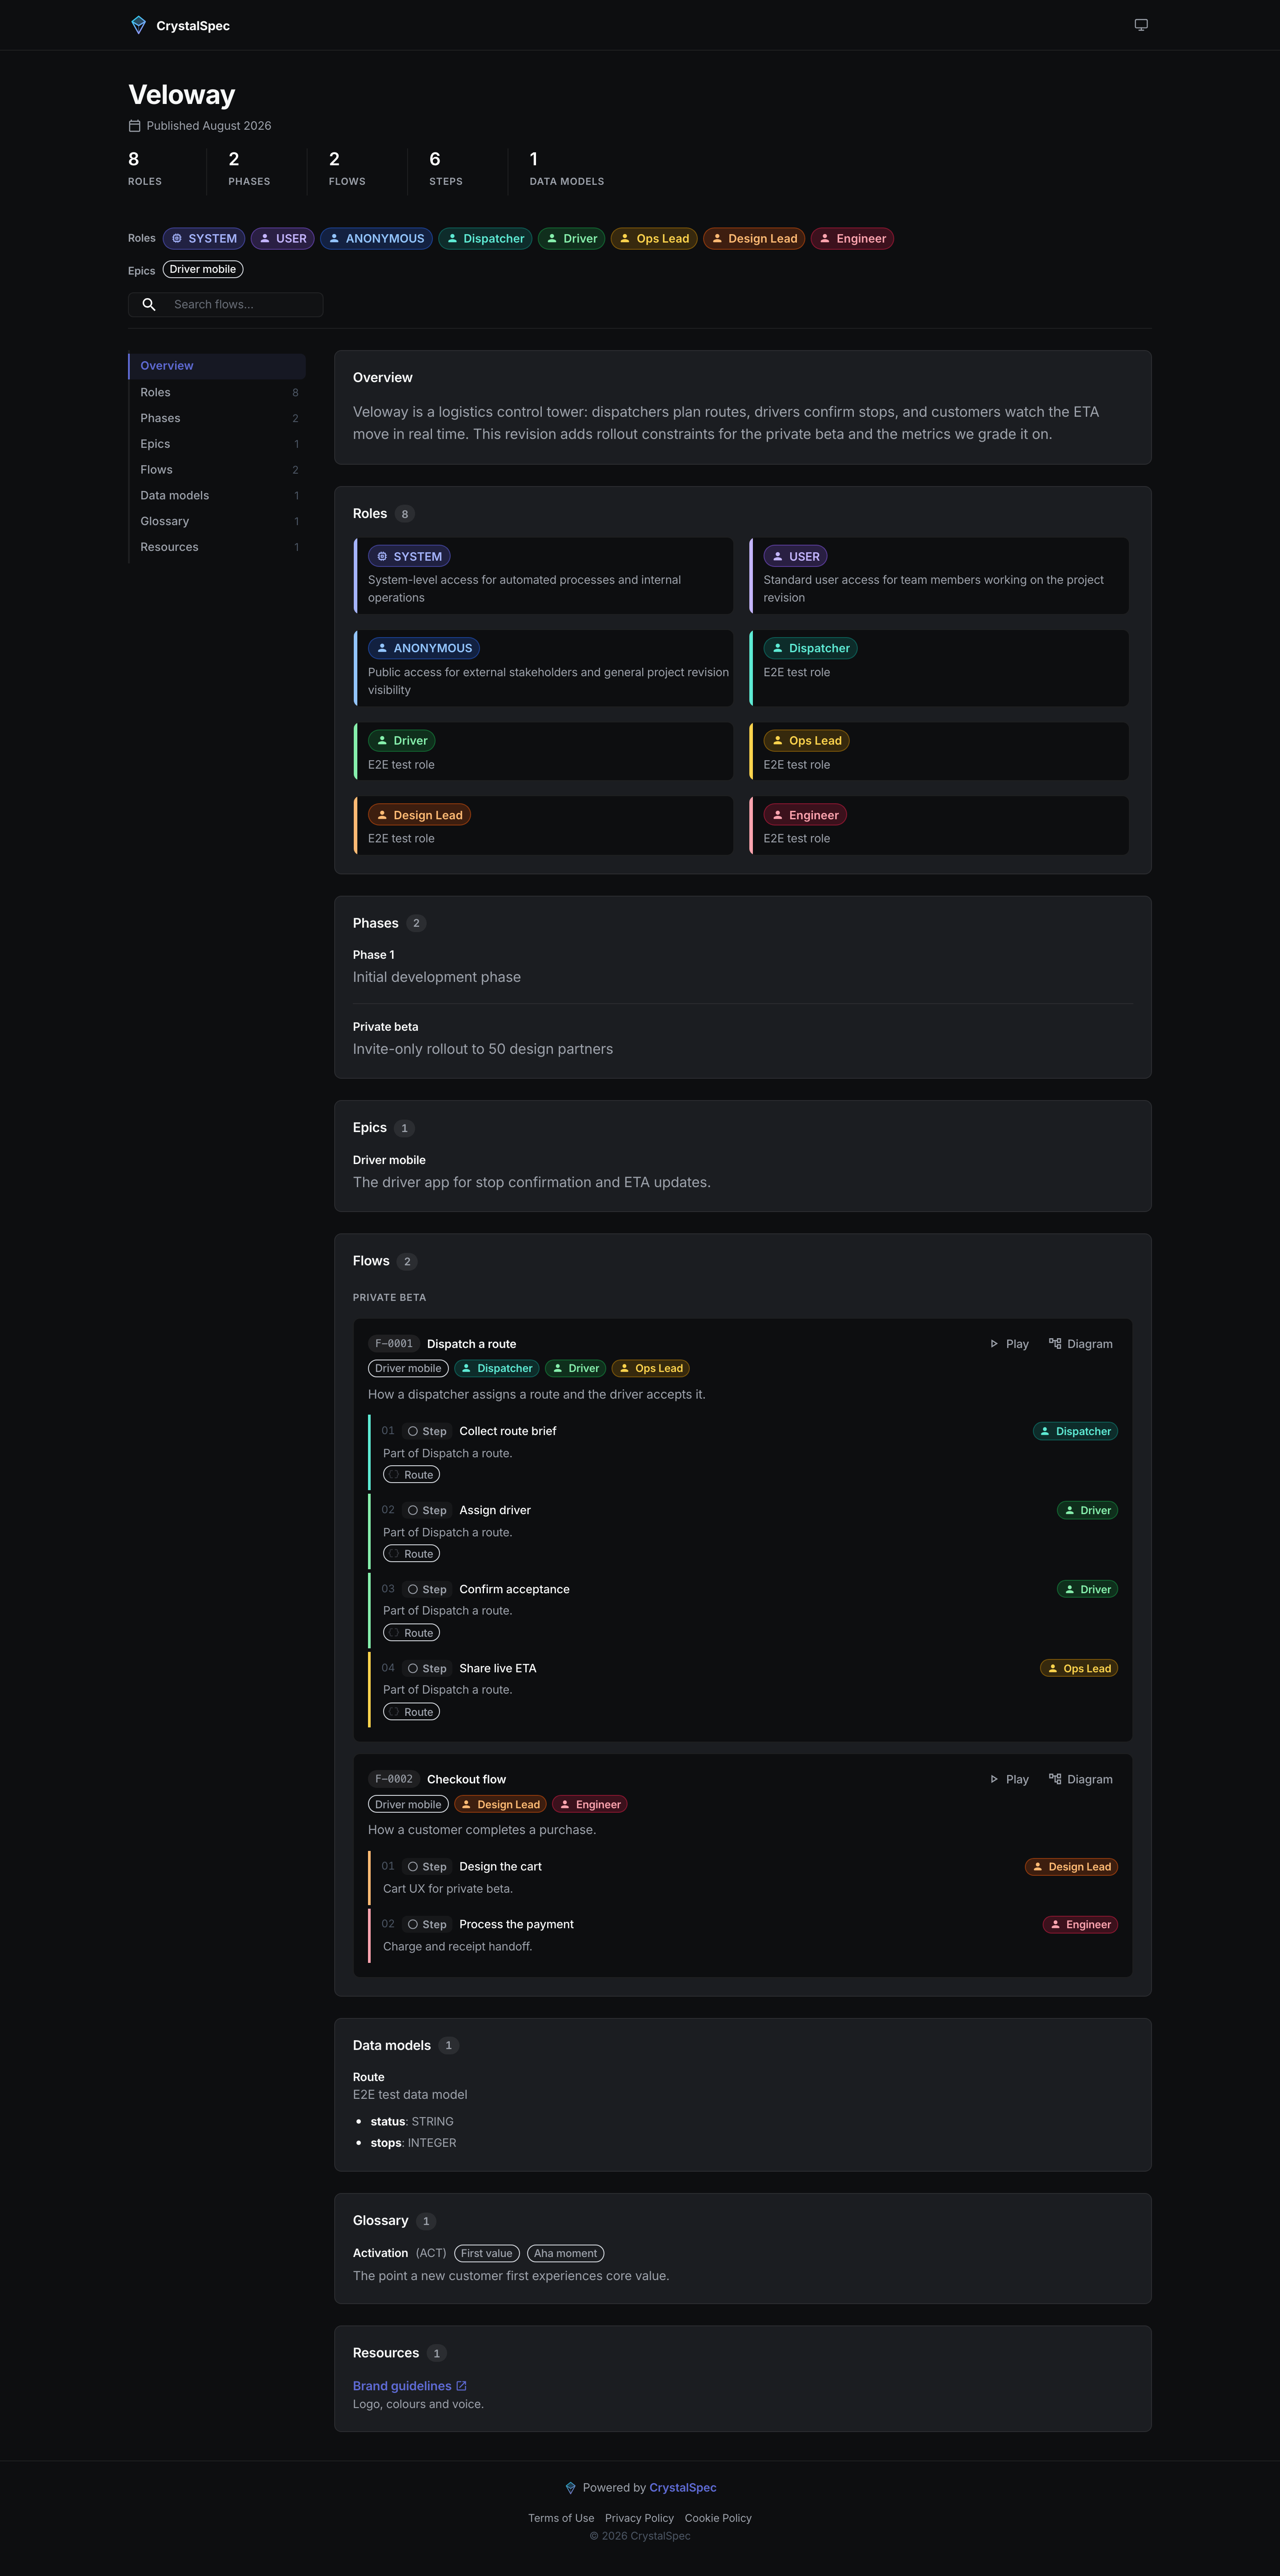
Task: Toggle the Driver mobile epic filter chip
Action: click(x=203, y=269)
